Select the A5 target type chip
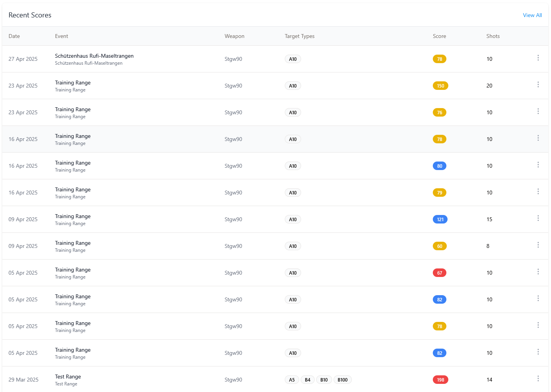The image size is (551, 392). (292, 380)
